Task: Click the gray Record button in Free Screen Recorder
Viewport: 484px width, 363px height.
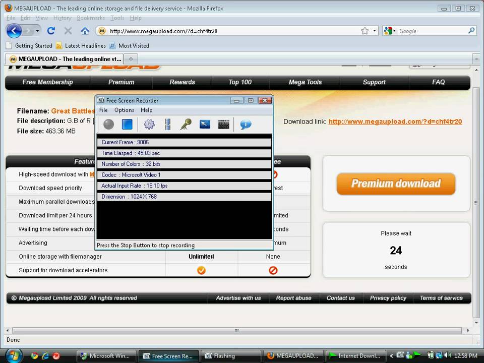Action: (x=109, y=125)
